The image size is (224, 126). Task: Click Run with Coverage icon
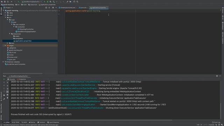coord(50,1)
